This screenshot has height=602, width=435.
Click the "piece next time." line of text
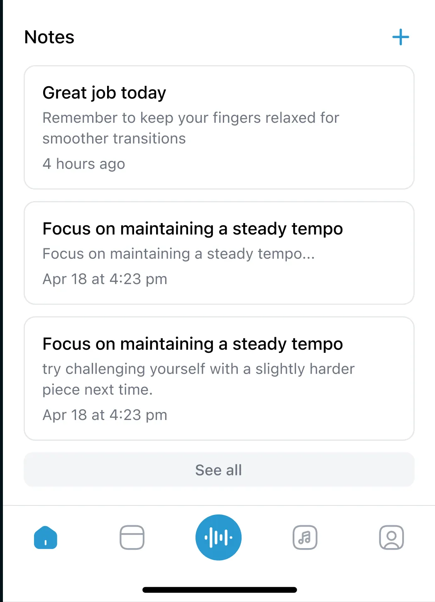[x=98, y=390]
